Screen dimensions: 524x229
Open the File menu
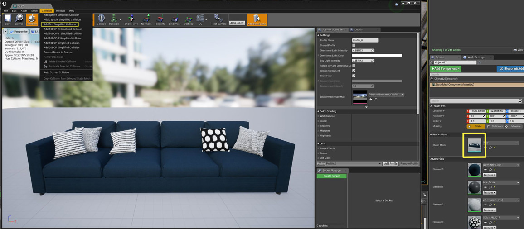[x=6, y=11]
